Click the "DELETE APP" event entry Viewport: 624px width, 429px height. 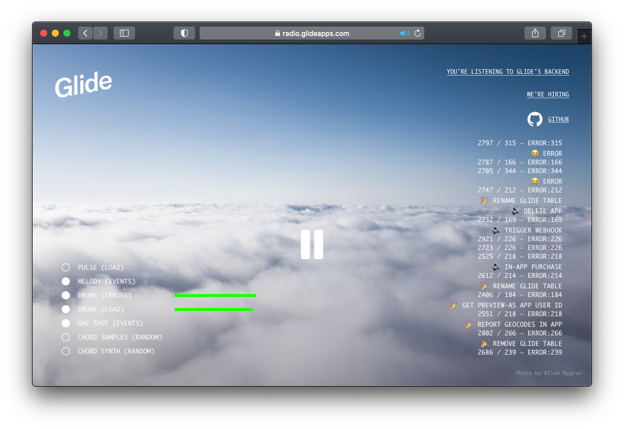[x=537, y=211]
